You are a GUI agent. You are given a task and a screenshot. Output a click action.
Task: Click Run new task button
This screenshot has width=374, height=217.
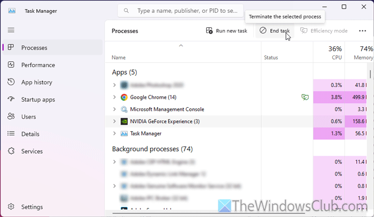click(227, 31)
